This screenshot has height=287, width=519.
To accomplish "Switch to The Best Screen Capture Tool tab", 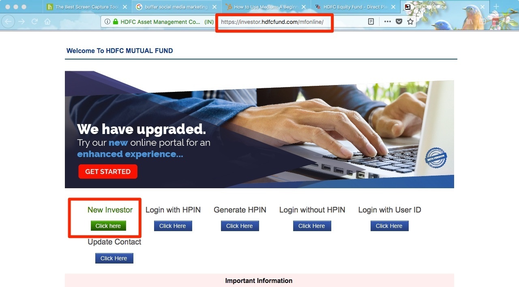I will tap(87, 7).
